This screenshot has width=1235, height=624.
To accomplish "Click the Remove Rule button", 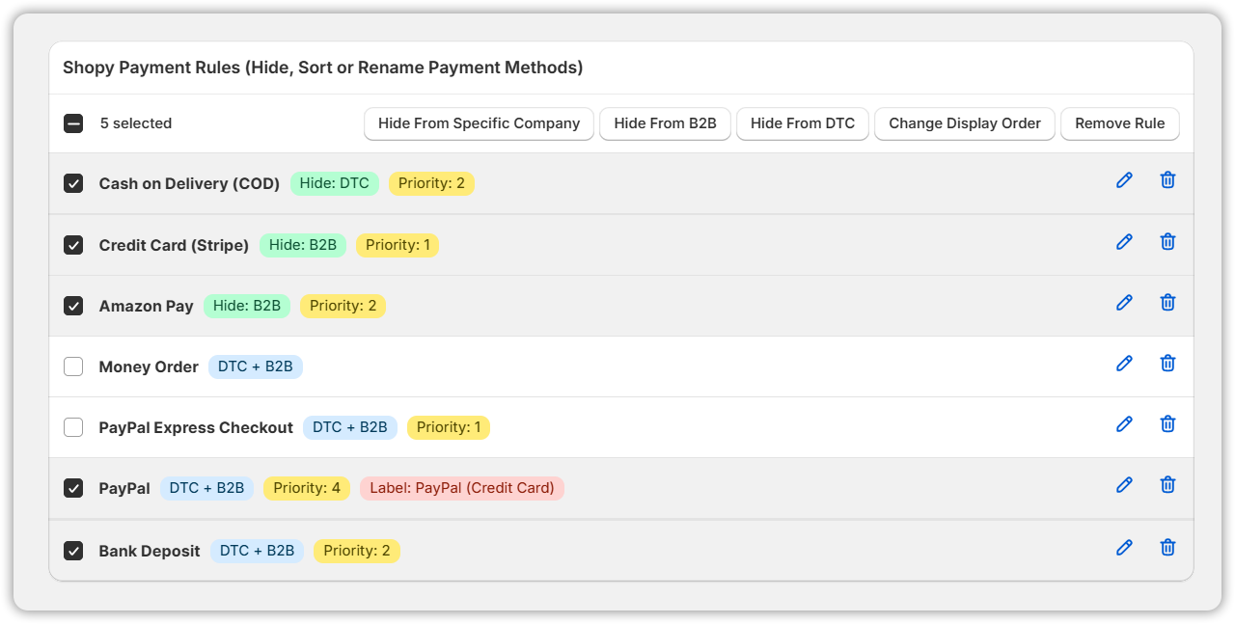I will pos(1120,123).
